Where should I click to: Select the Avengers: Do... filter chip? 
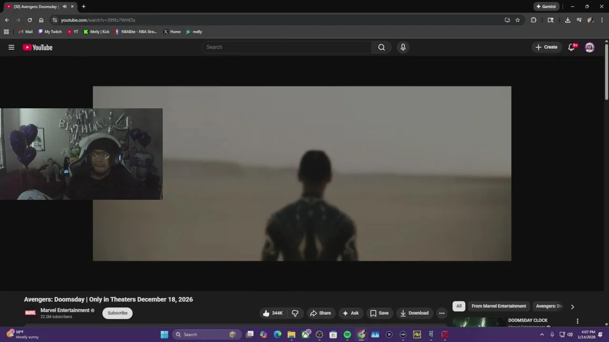coord(549,306)
